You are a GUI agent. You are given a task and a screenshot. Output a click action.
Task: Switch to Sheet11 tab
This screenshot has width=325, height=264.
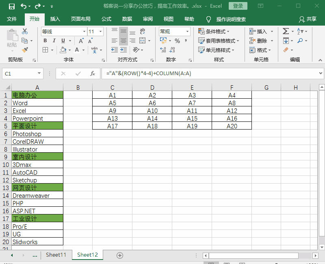56,255
